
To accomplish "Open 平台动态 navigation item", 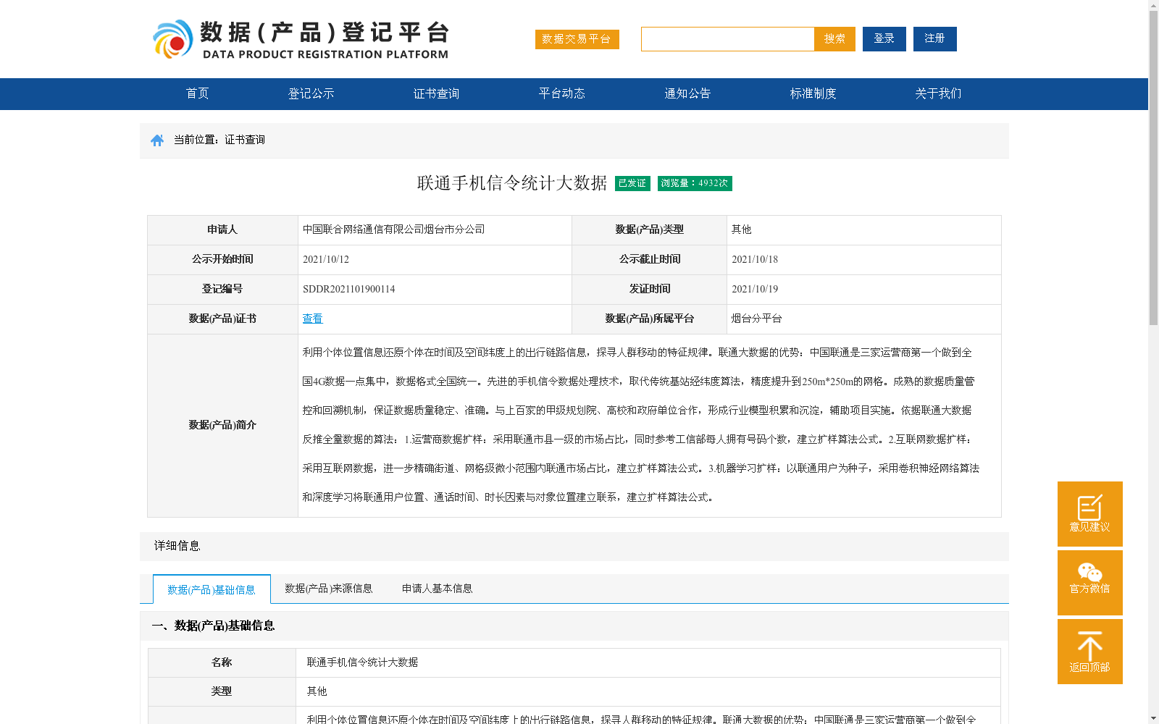I will coord(561,93).
